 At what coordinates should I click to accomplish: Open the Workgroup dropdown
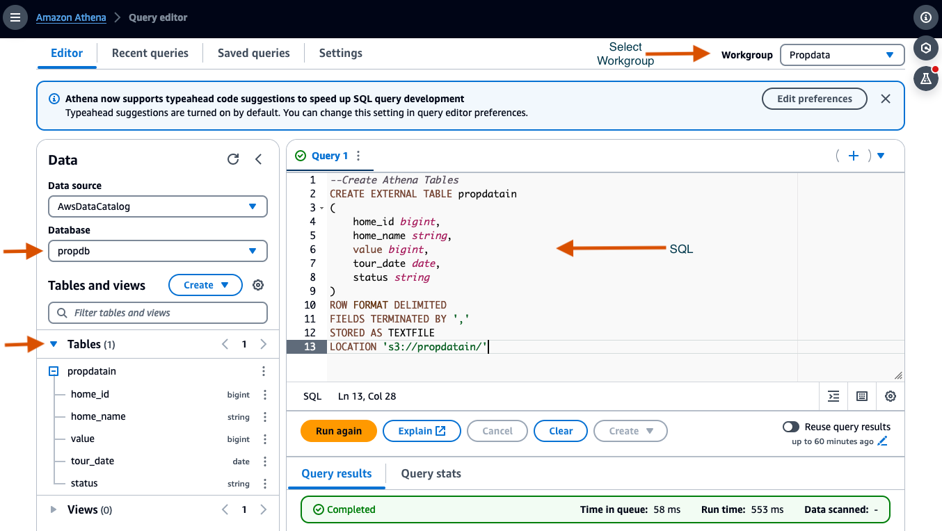click(842, 55)
